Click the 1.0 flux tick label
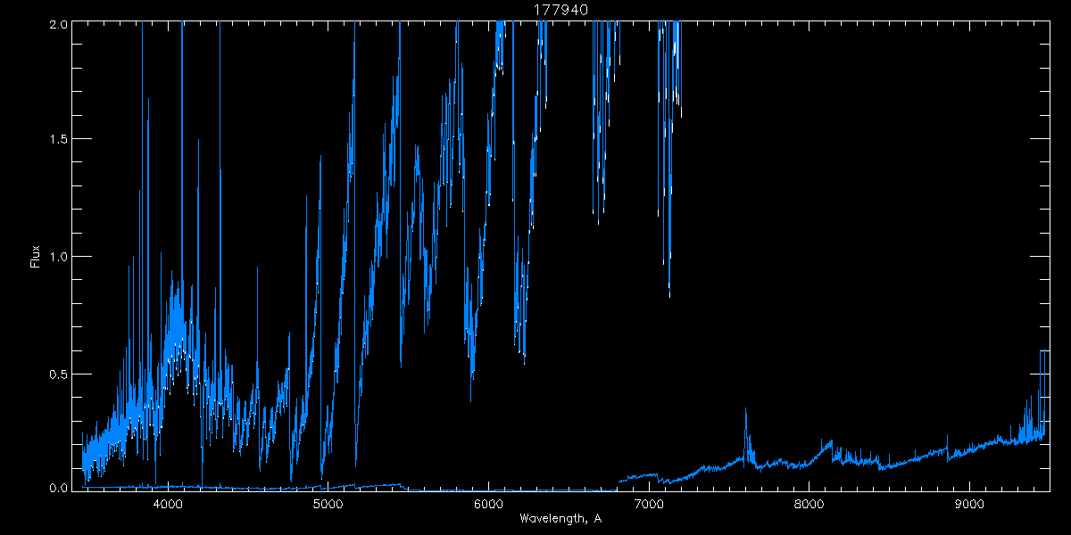1071x535 pixels. pos(57,257)
